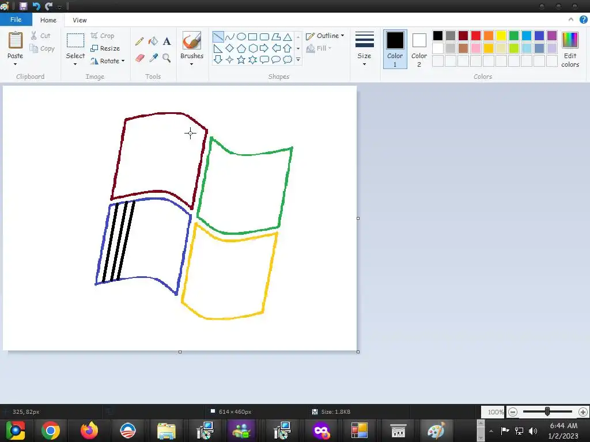The height and width of the screenshot is (442, 590).
Task: Click the Cut button
Action: 41,36
